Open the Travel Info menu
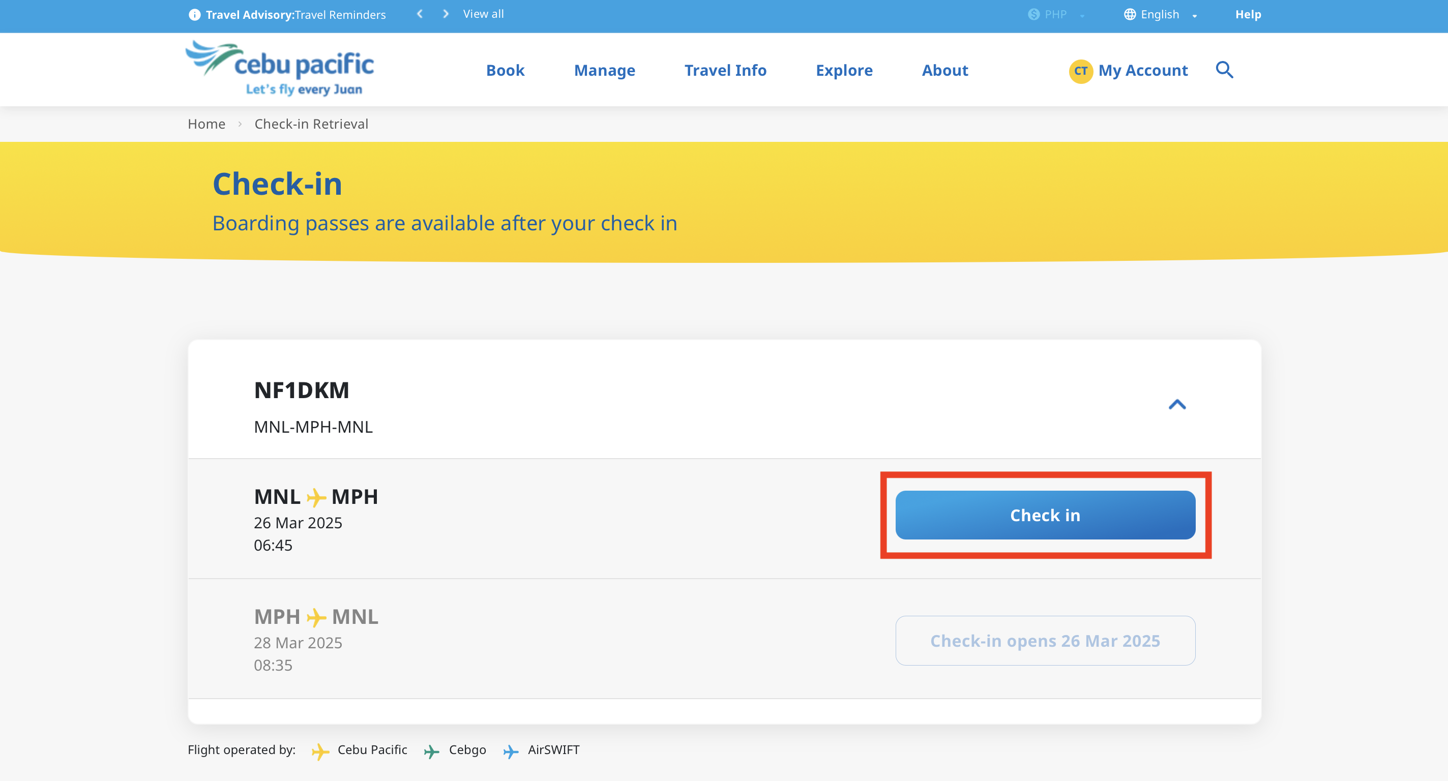Screen dimensions: 1448x781 click(725, 70)
